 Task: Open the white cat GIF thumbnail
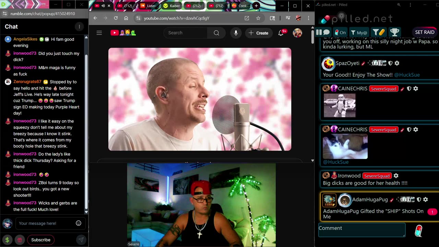click(345, 147)
